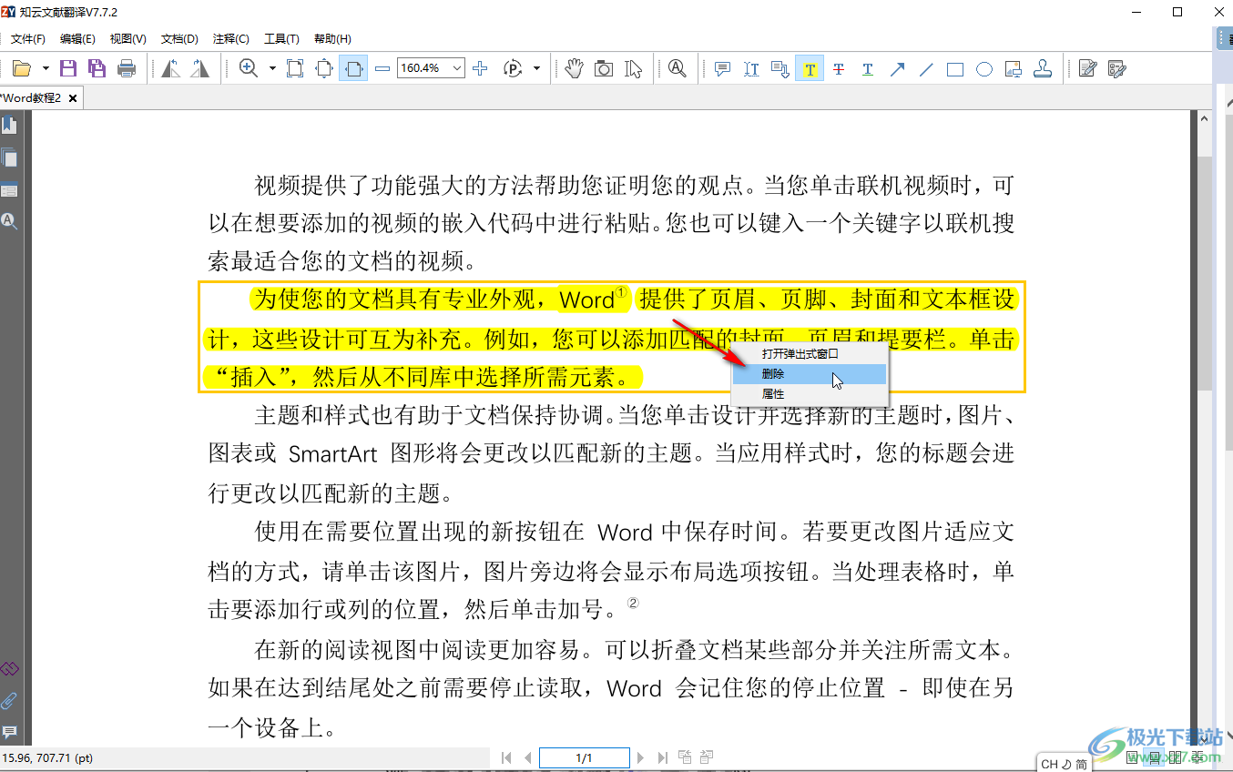Open the page thumbnails sidebar panel
The image size is (1233, 772).
[x=9, y=157]
